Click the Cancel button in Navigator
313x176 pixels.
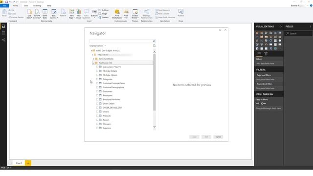(218, 137)
